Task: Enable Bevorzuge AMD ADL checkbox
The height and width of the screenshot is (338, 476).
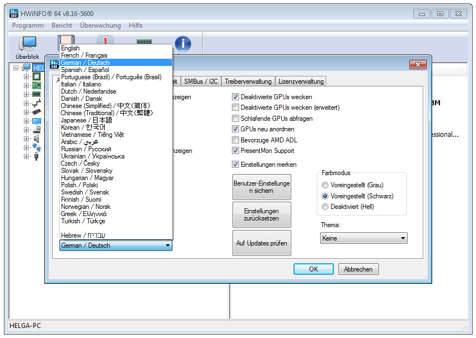Action: pos(235,140)
